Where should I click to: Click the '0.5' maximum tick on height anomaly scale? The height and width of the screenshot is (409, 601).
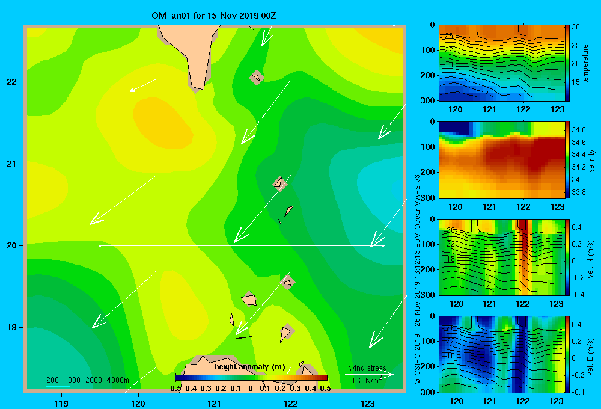click(x=325, y=388)
